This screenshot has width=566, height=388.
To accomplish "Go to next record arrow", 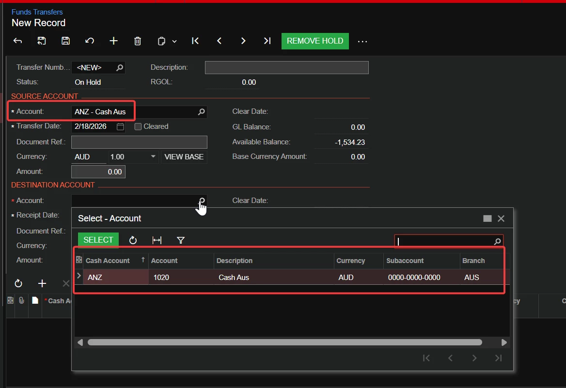I will [243, 41].
